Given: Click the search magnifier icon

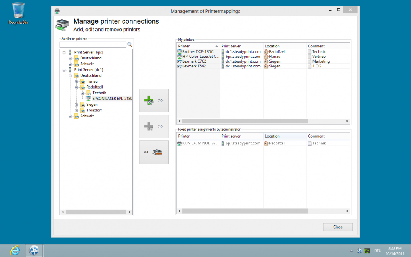Looking at the screenshot, I should [x=130, y=45].
